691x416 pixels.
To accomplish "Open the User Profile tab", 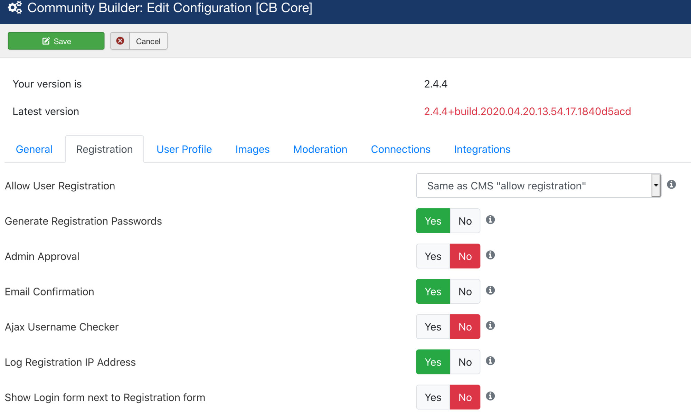I will point(184,149).
